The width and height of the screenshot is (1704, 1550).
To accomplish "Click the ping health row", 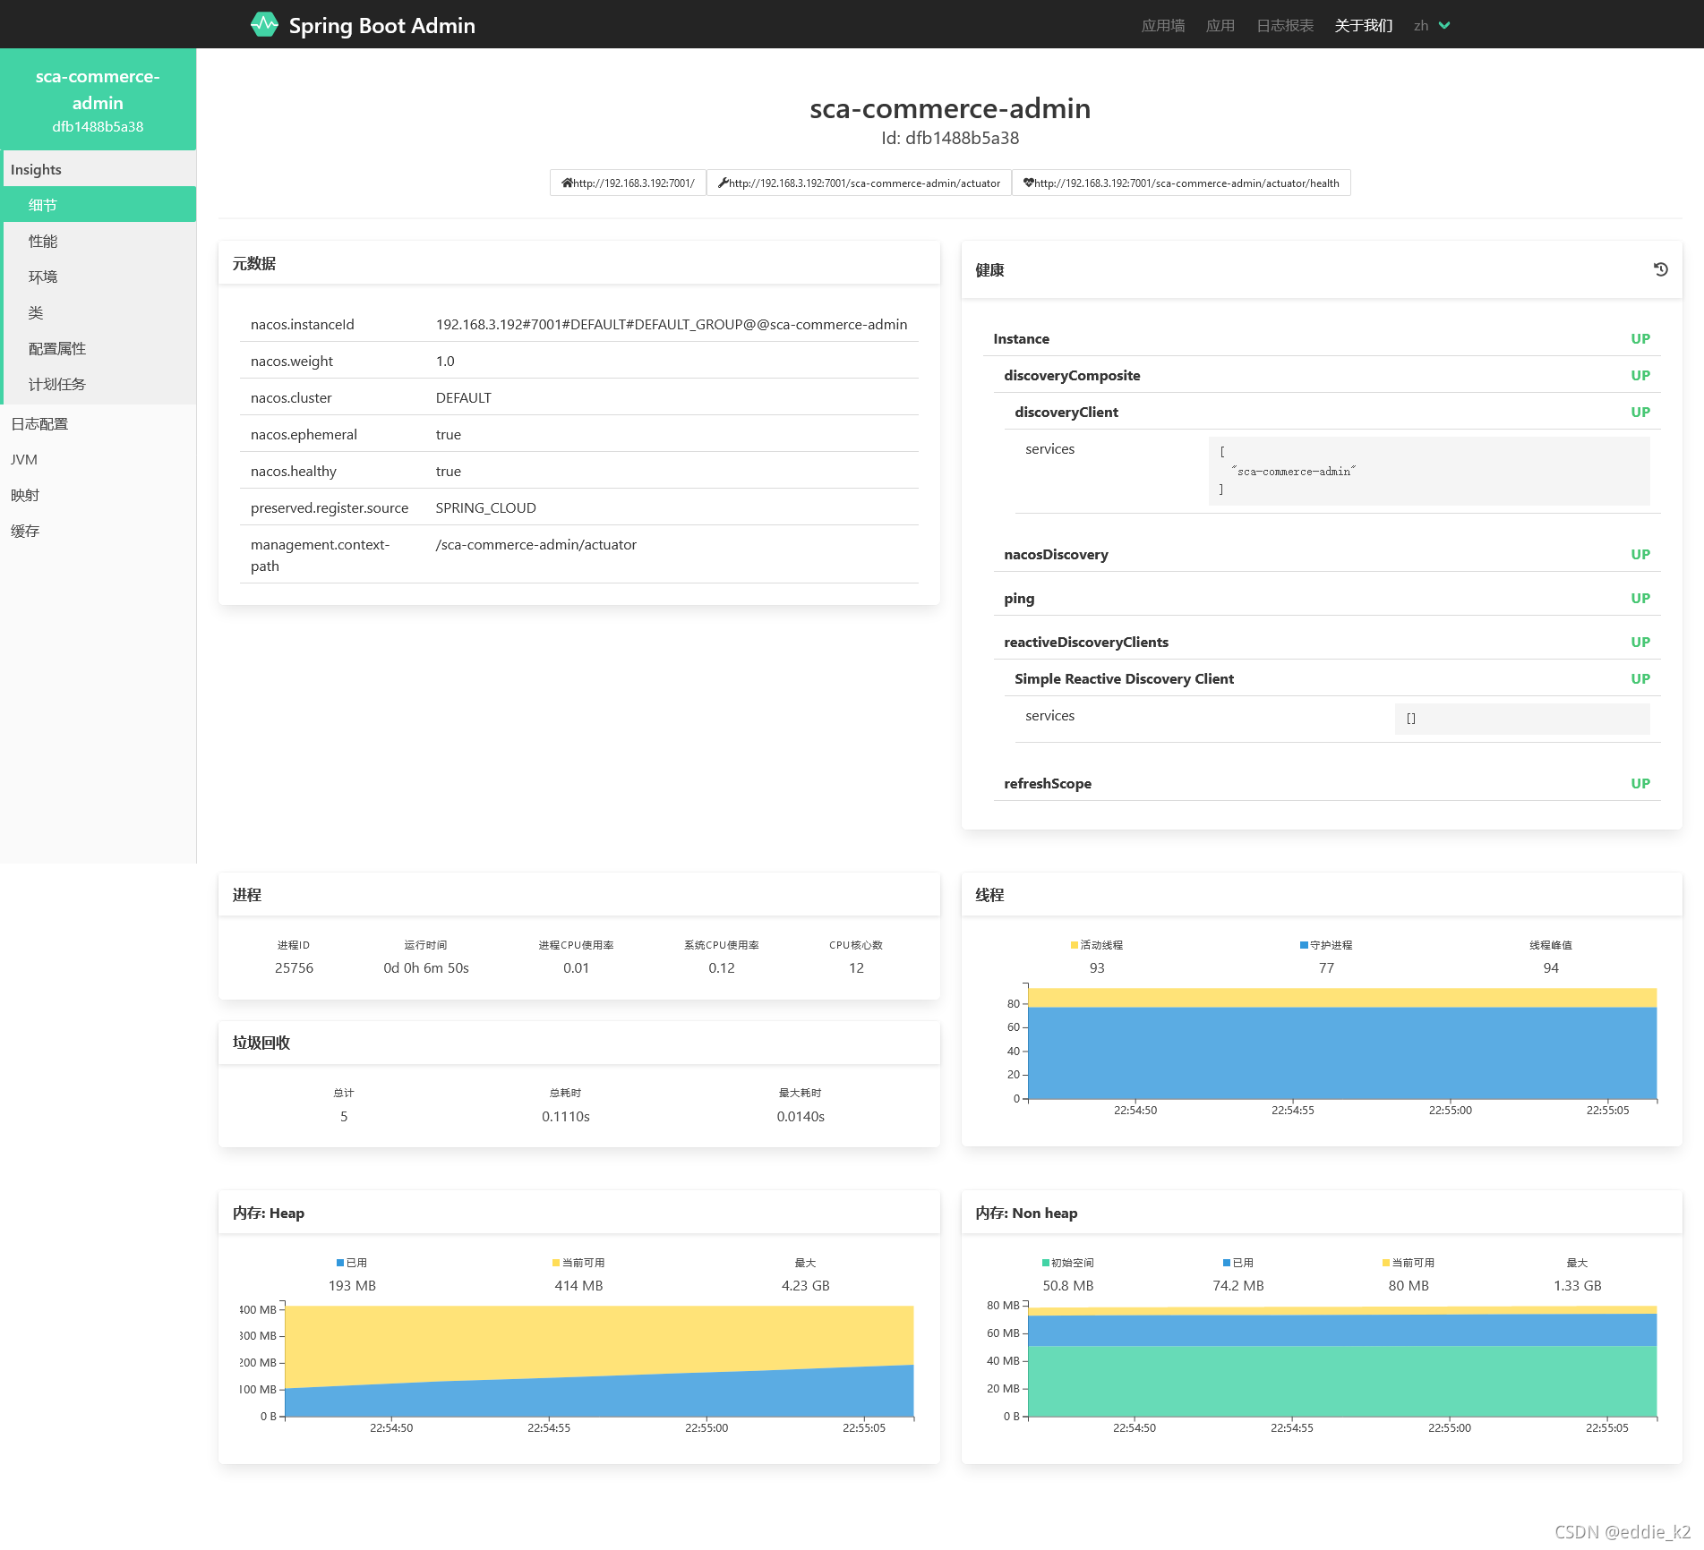I will (x=1327, y=598).
